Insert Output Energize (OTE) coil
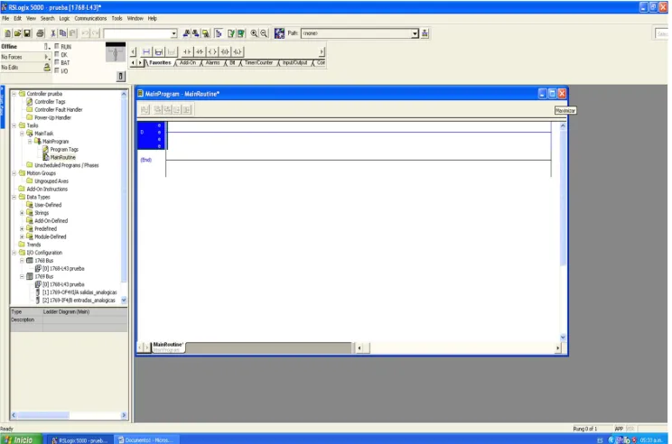 pyautogui.click(x=212, y=51)
